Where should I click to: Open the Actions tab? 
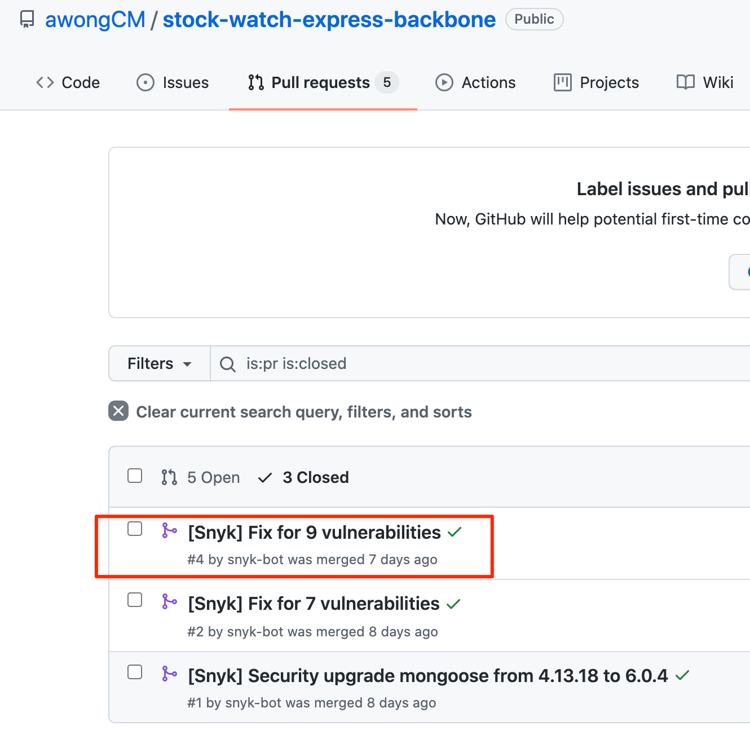(475, 83)
